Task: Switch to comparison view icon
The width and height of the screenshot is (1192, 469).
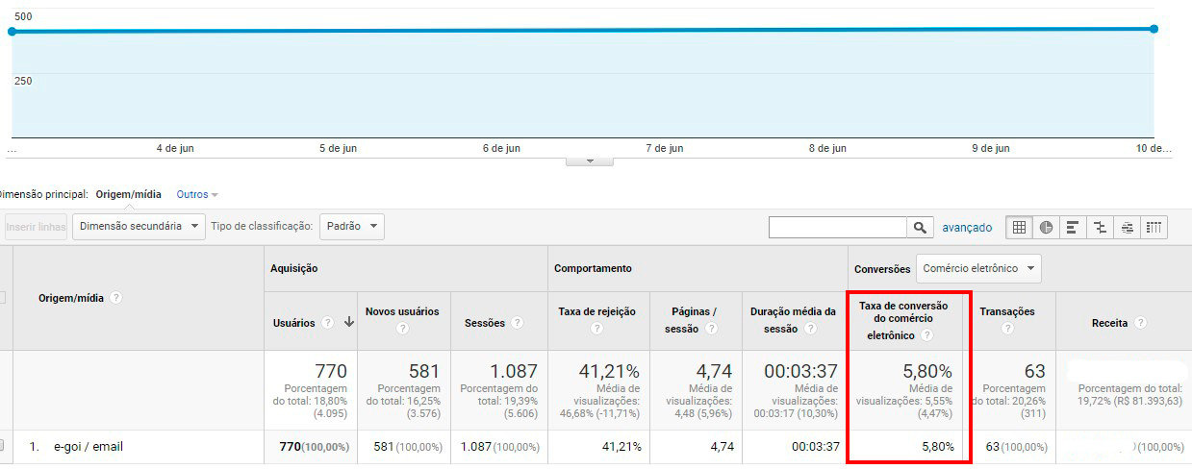Action: (1100, 228)
